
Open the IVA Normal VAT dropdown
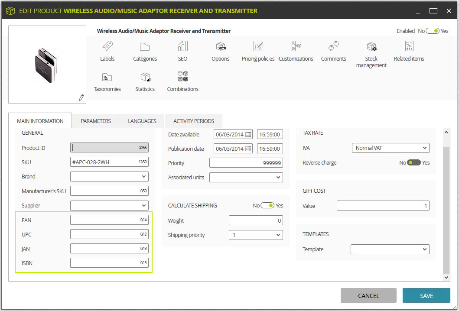[x=391, y=148]
